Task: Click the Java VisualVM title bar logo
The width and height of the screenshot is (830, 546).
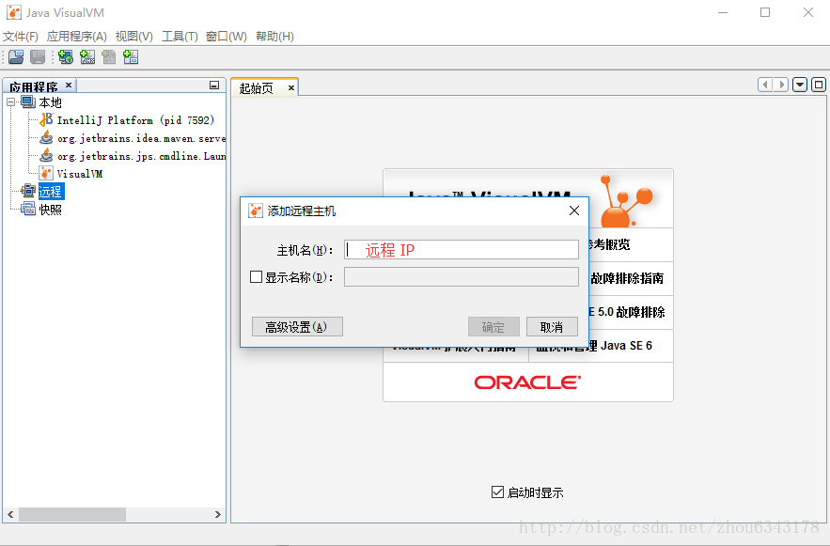Action: click(x=14, y=12)
